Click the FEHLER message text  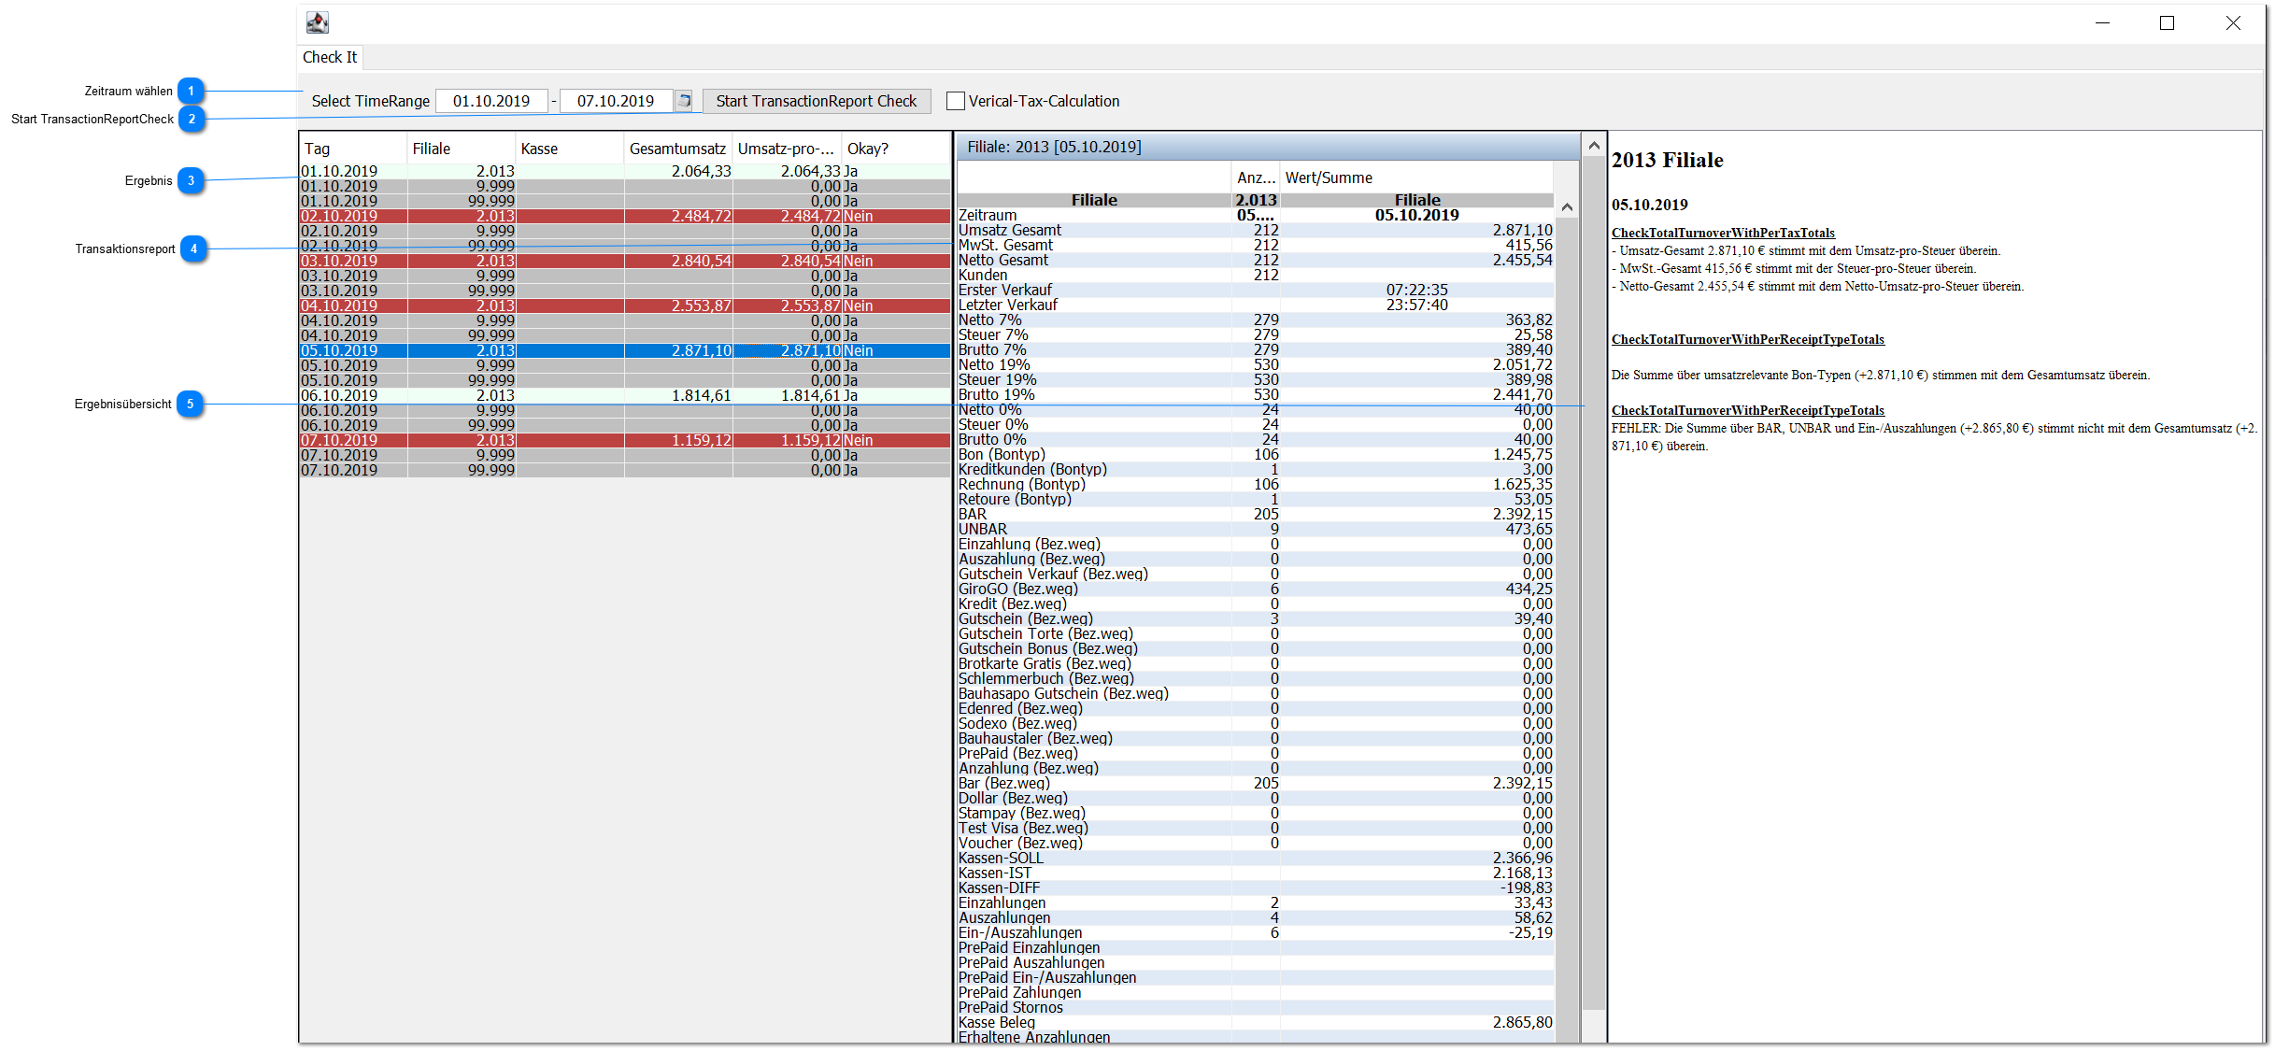(x=1933, y=437)
